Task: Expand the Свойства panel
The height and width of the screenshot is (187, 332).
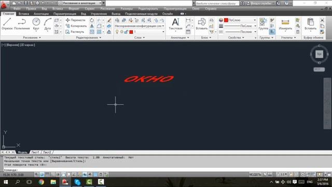Action: click(x=236, y=37)
